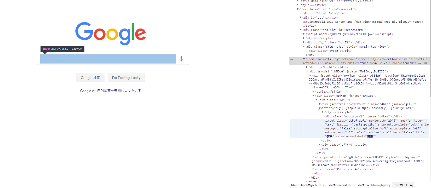
Task: Expand the div id="tophf" node
Action: [x=307, y=67]
